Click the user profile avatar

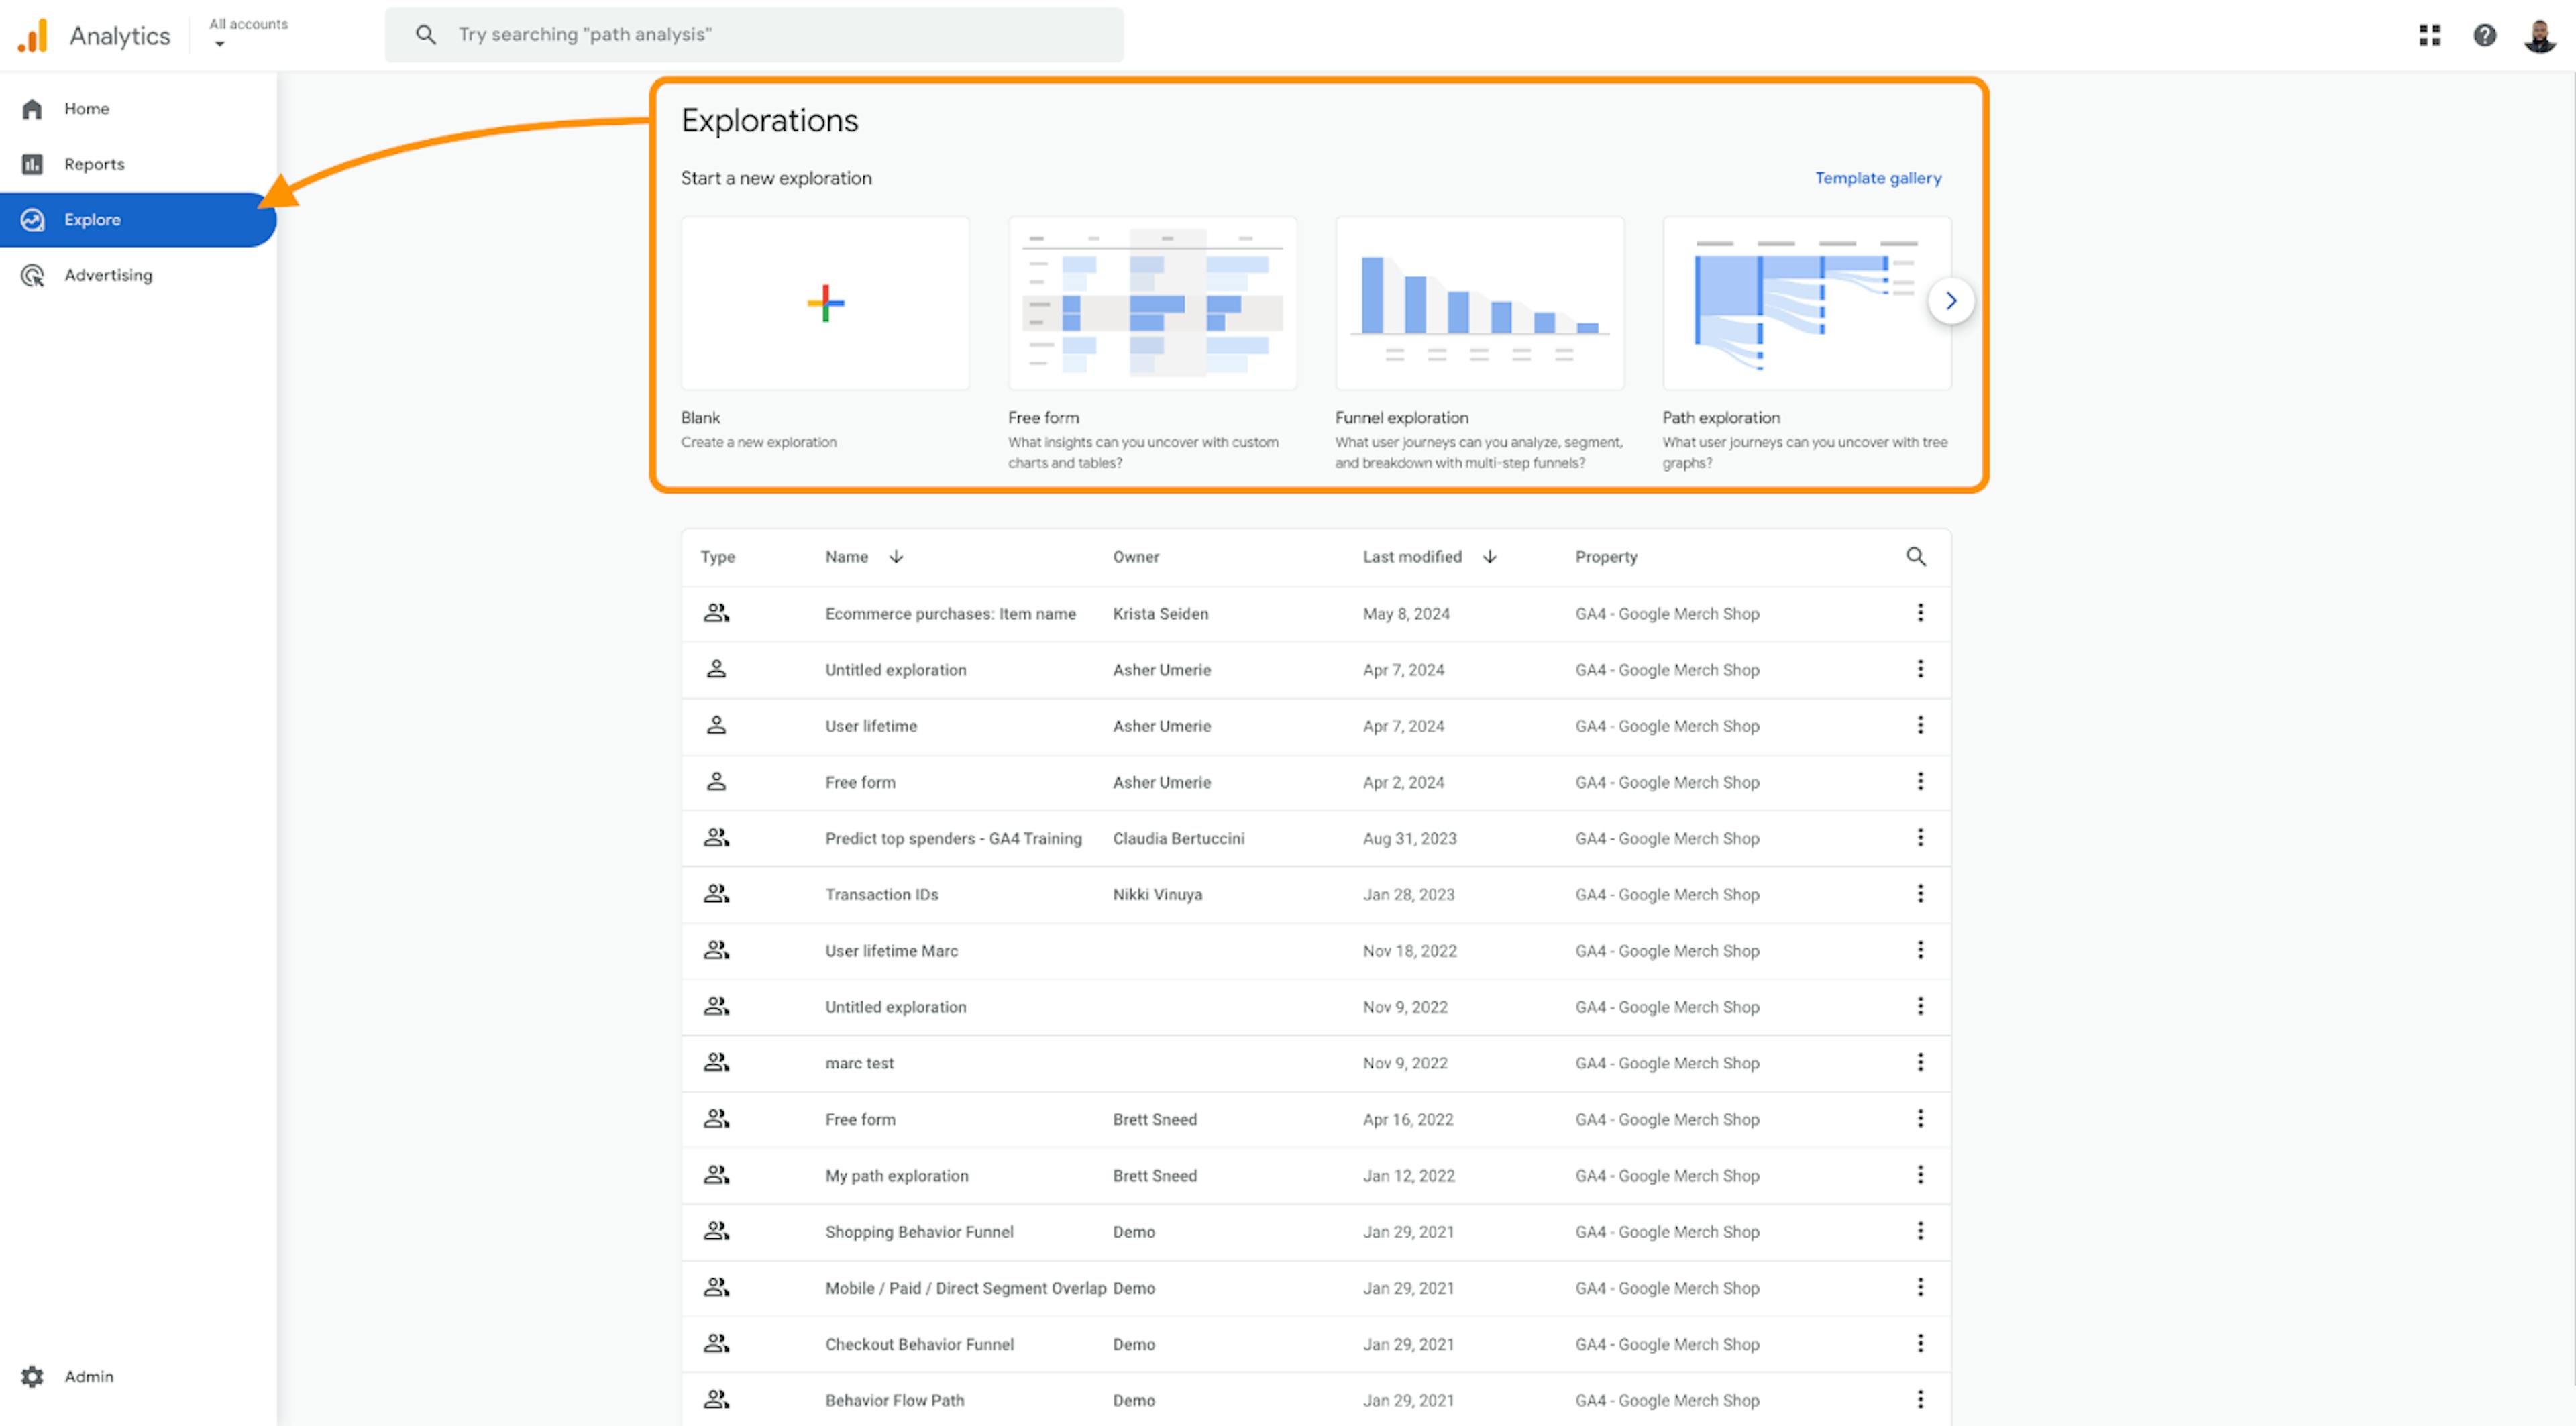coord(2540,36)
